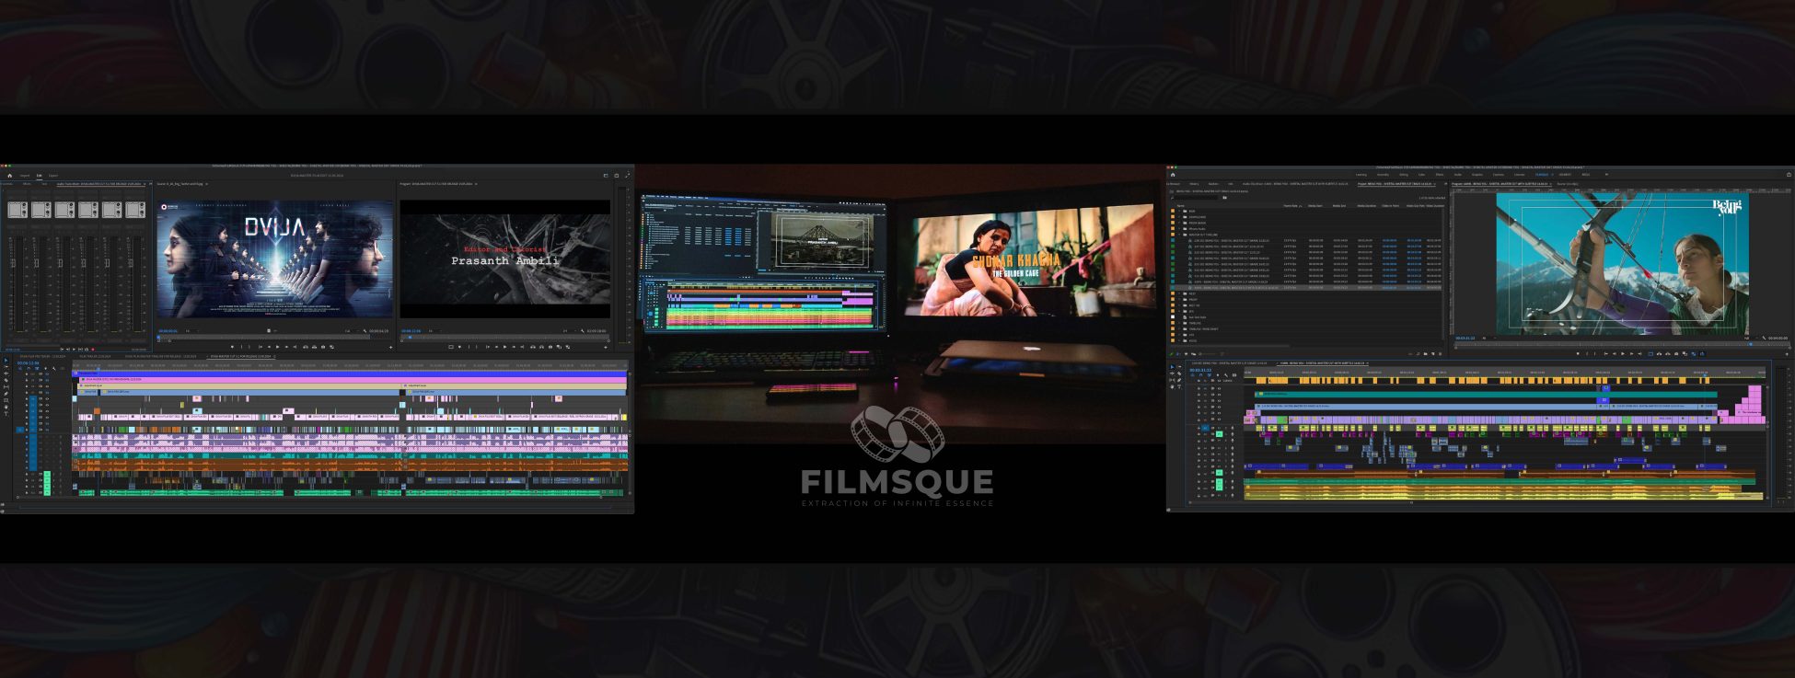
Task: Select the Type tool in left timeline toolbar
Action: pos(6,413)
